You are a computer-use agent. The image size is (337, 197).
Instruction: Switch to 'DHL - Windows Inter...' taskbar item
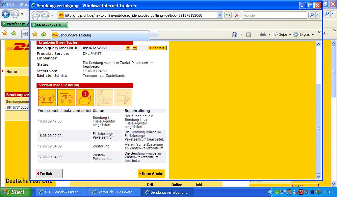pyautogui.click(x=62, y=192)
